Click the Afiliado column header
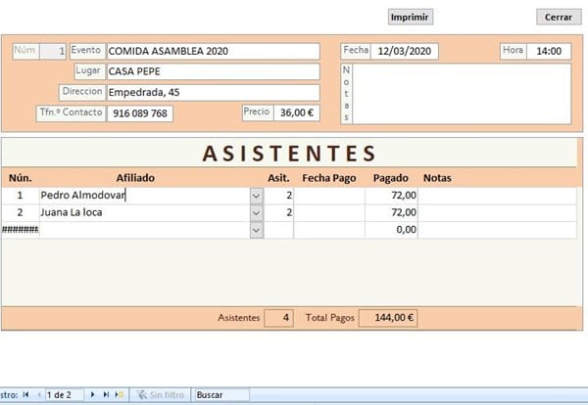Image resolution: width=588 pixels, height=405 pixels. (135, 178)
